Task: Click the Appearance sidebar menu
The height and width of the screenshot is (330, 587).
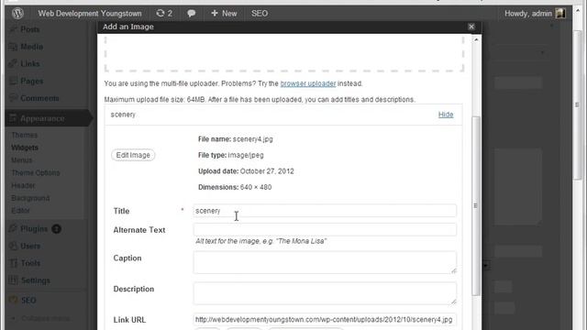Action: [x=42, y=118]
